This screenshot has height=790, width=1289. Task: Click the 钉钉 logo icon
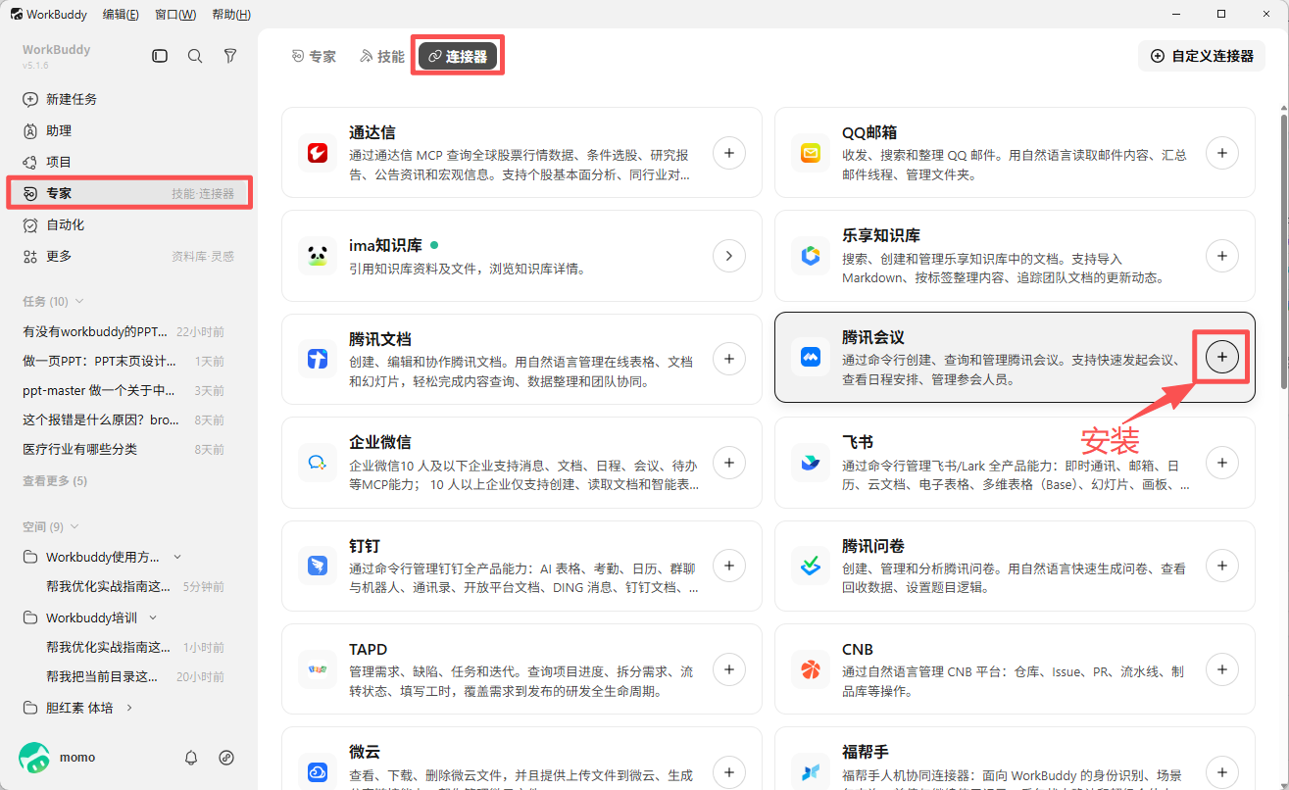(318, 566)
